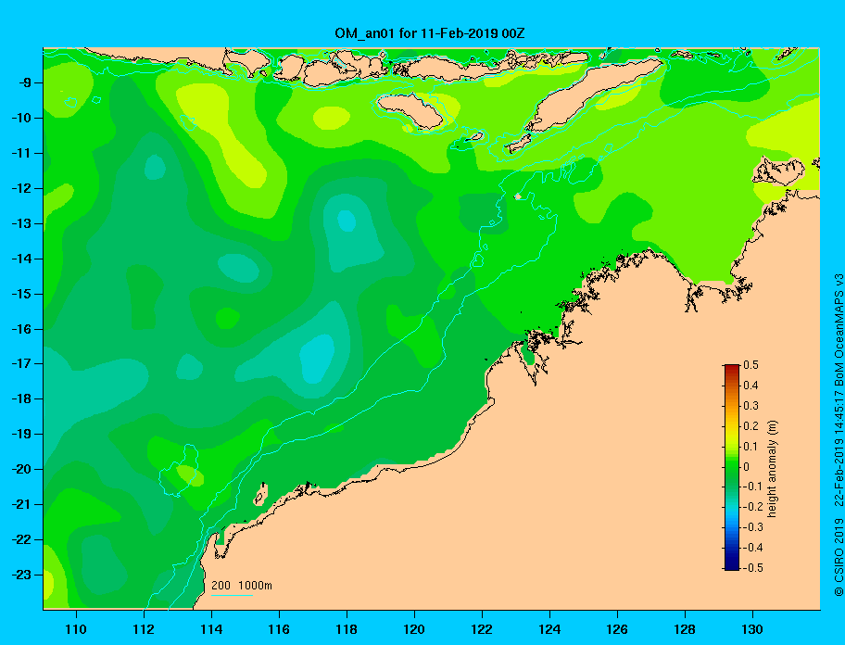Click the longitude axis label "122"

click(482, 629)
